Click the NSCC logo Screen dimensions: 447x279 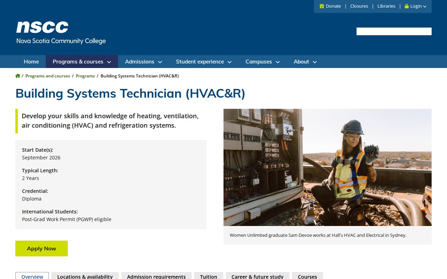[61, 33]
